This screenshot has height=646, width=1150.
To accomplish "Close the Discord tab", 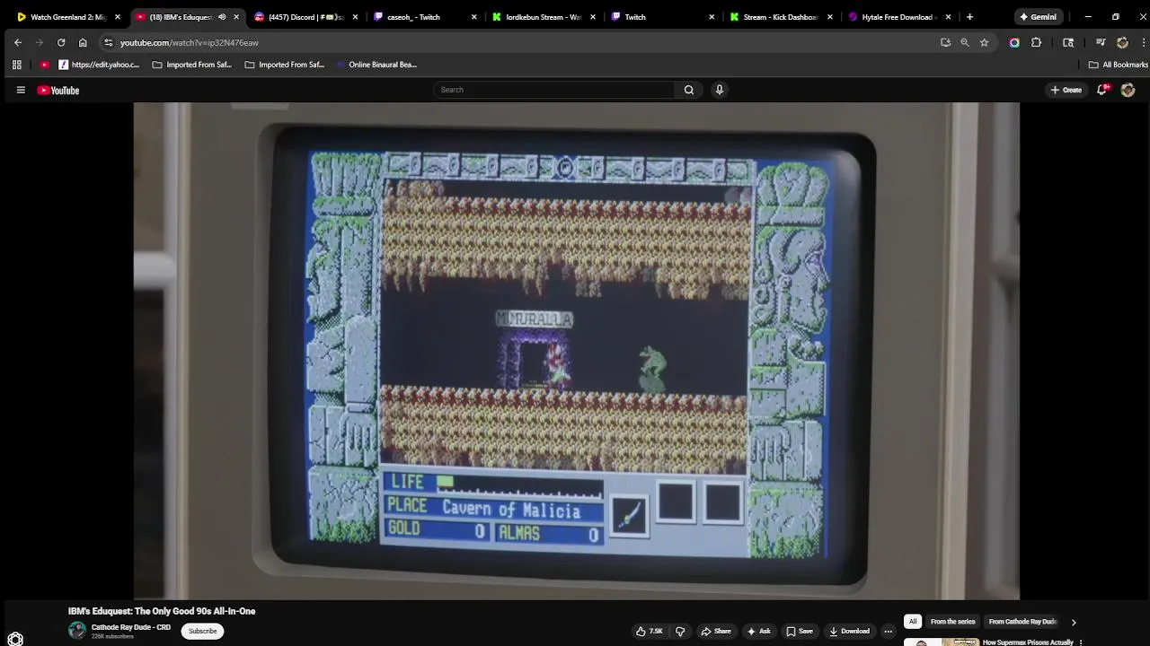I will (x=355, y=17).
